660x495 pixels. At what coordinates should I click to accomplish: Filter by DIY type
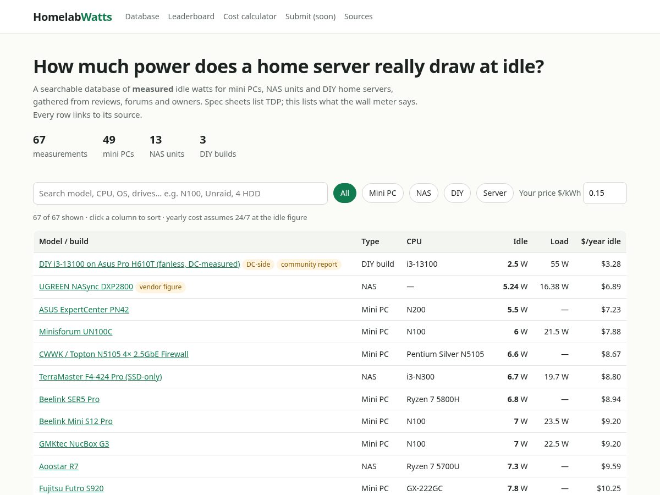pos(457,193)
